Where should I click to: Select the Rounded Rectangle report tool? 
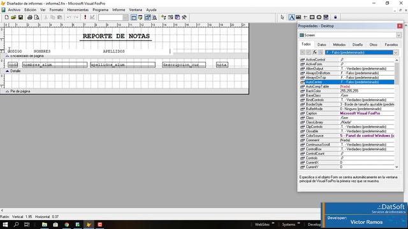(319, 17)
